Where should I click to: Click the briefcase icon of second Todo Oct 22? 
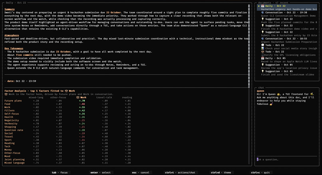click(262, 52)
